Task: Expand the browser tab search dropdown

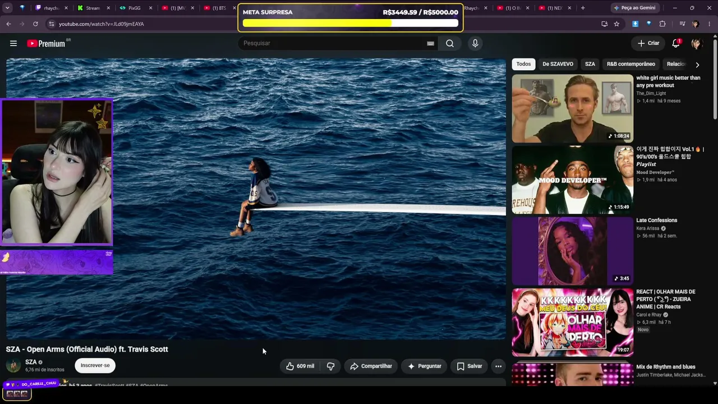Action: (7, 8)
